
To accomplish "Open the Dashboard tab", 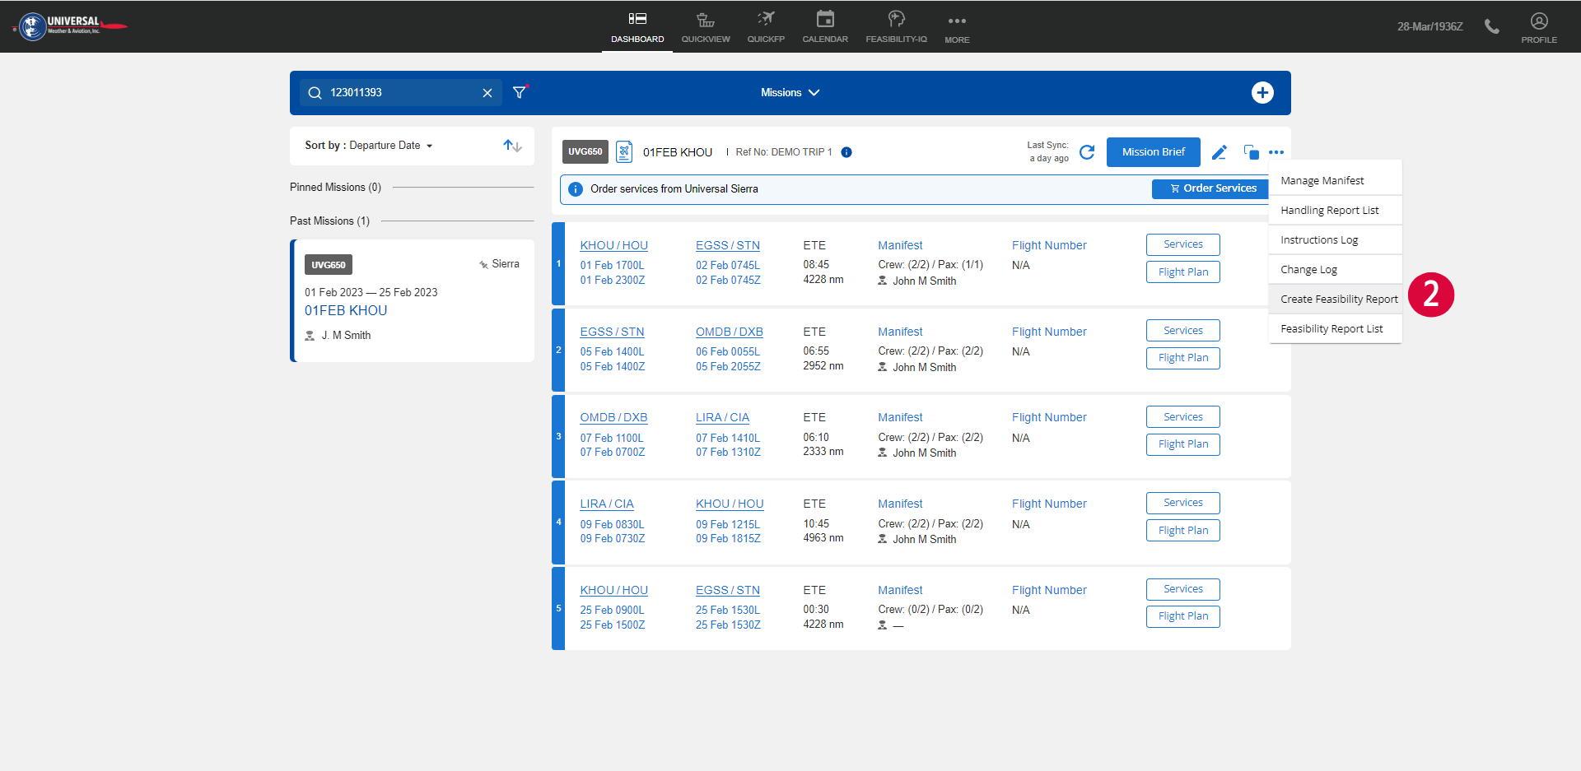I will [x=637, y=27].
